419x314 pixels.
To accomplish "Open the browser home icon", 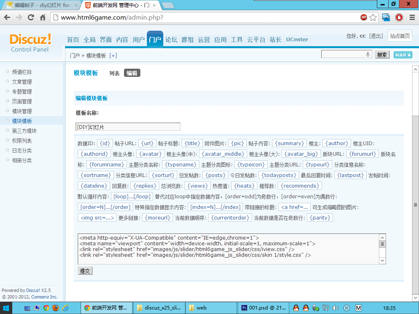I will 43,18.
